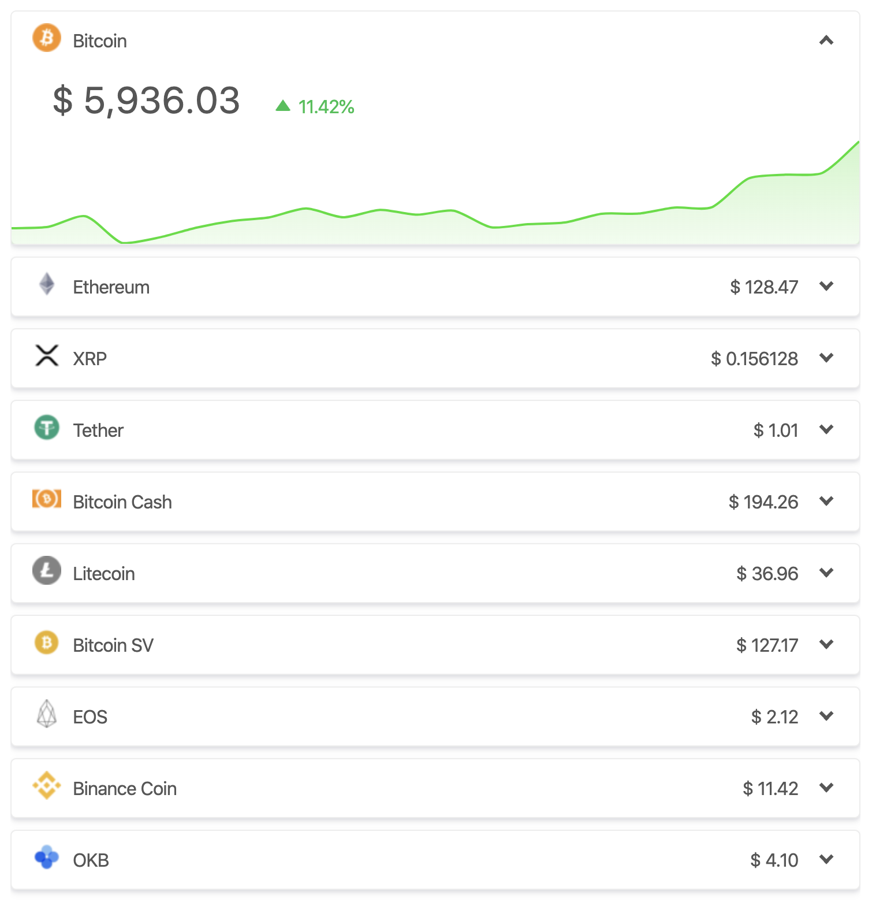Viewport: 872px width, 906px height.
Task: Click the blue OKB logo icon
Action: pos(47,857)
